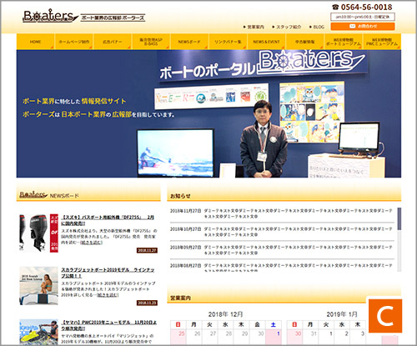This screenshot has height=346, width=417.
Task: Click the main hero banner image
Action: click(x=208, y=113)
